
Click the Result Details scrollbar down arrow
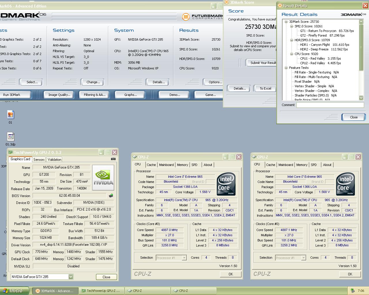[x=361, y=98]
